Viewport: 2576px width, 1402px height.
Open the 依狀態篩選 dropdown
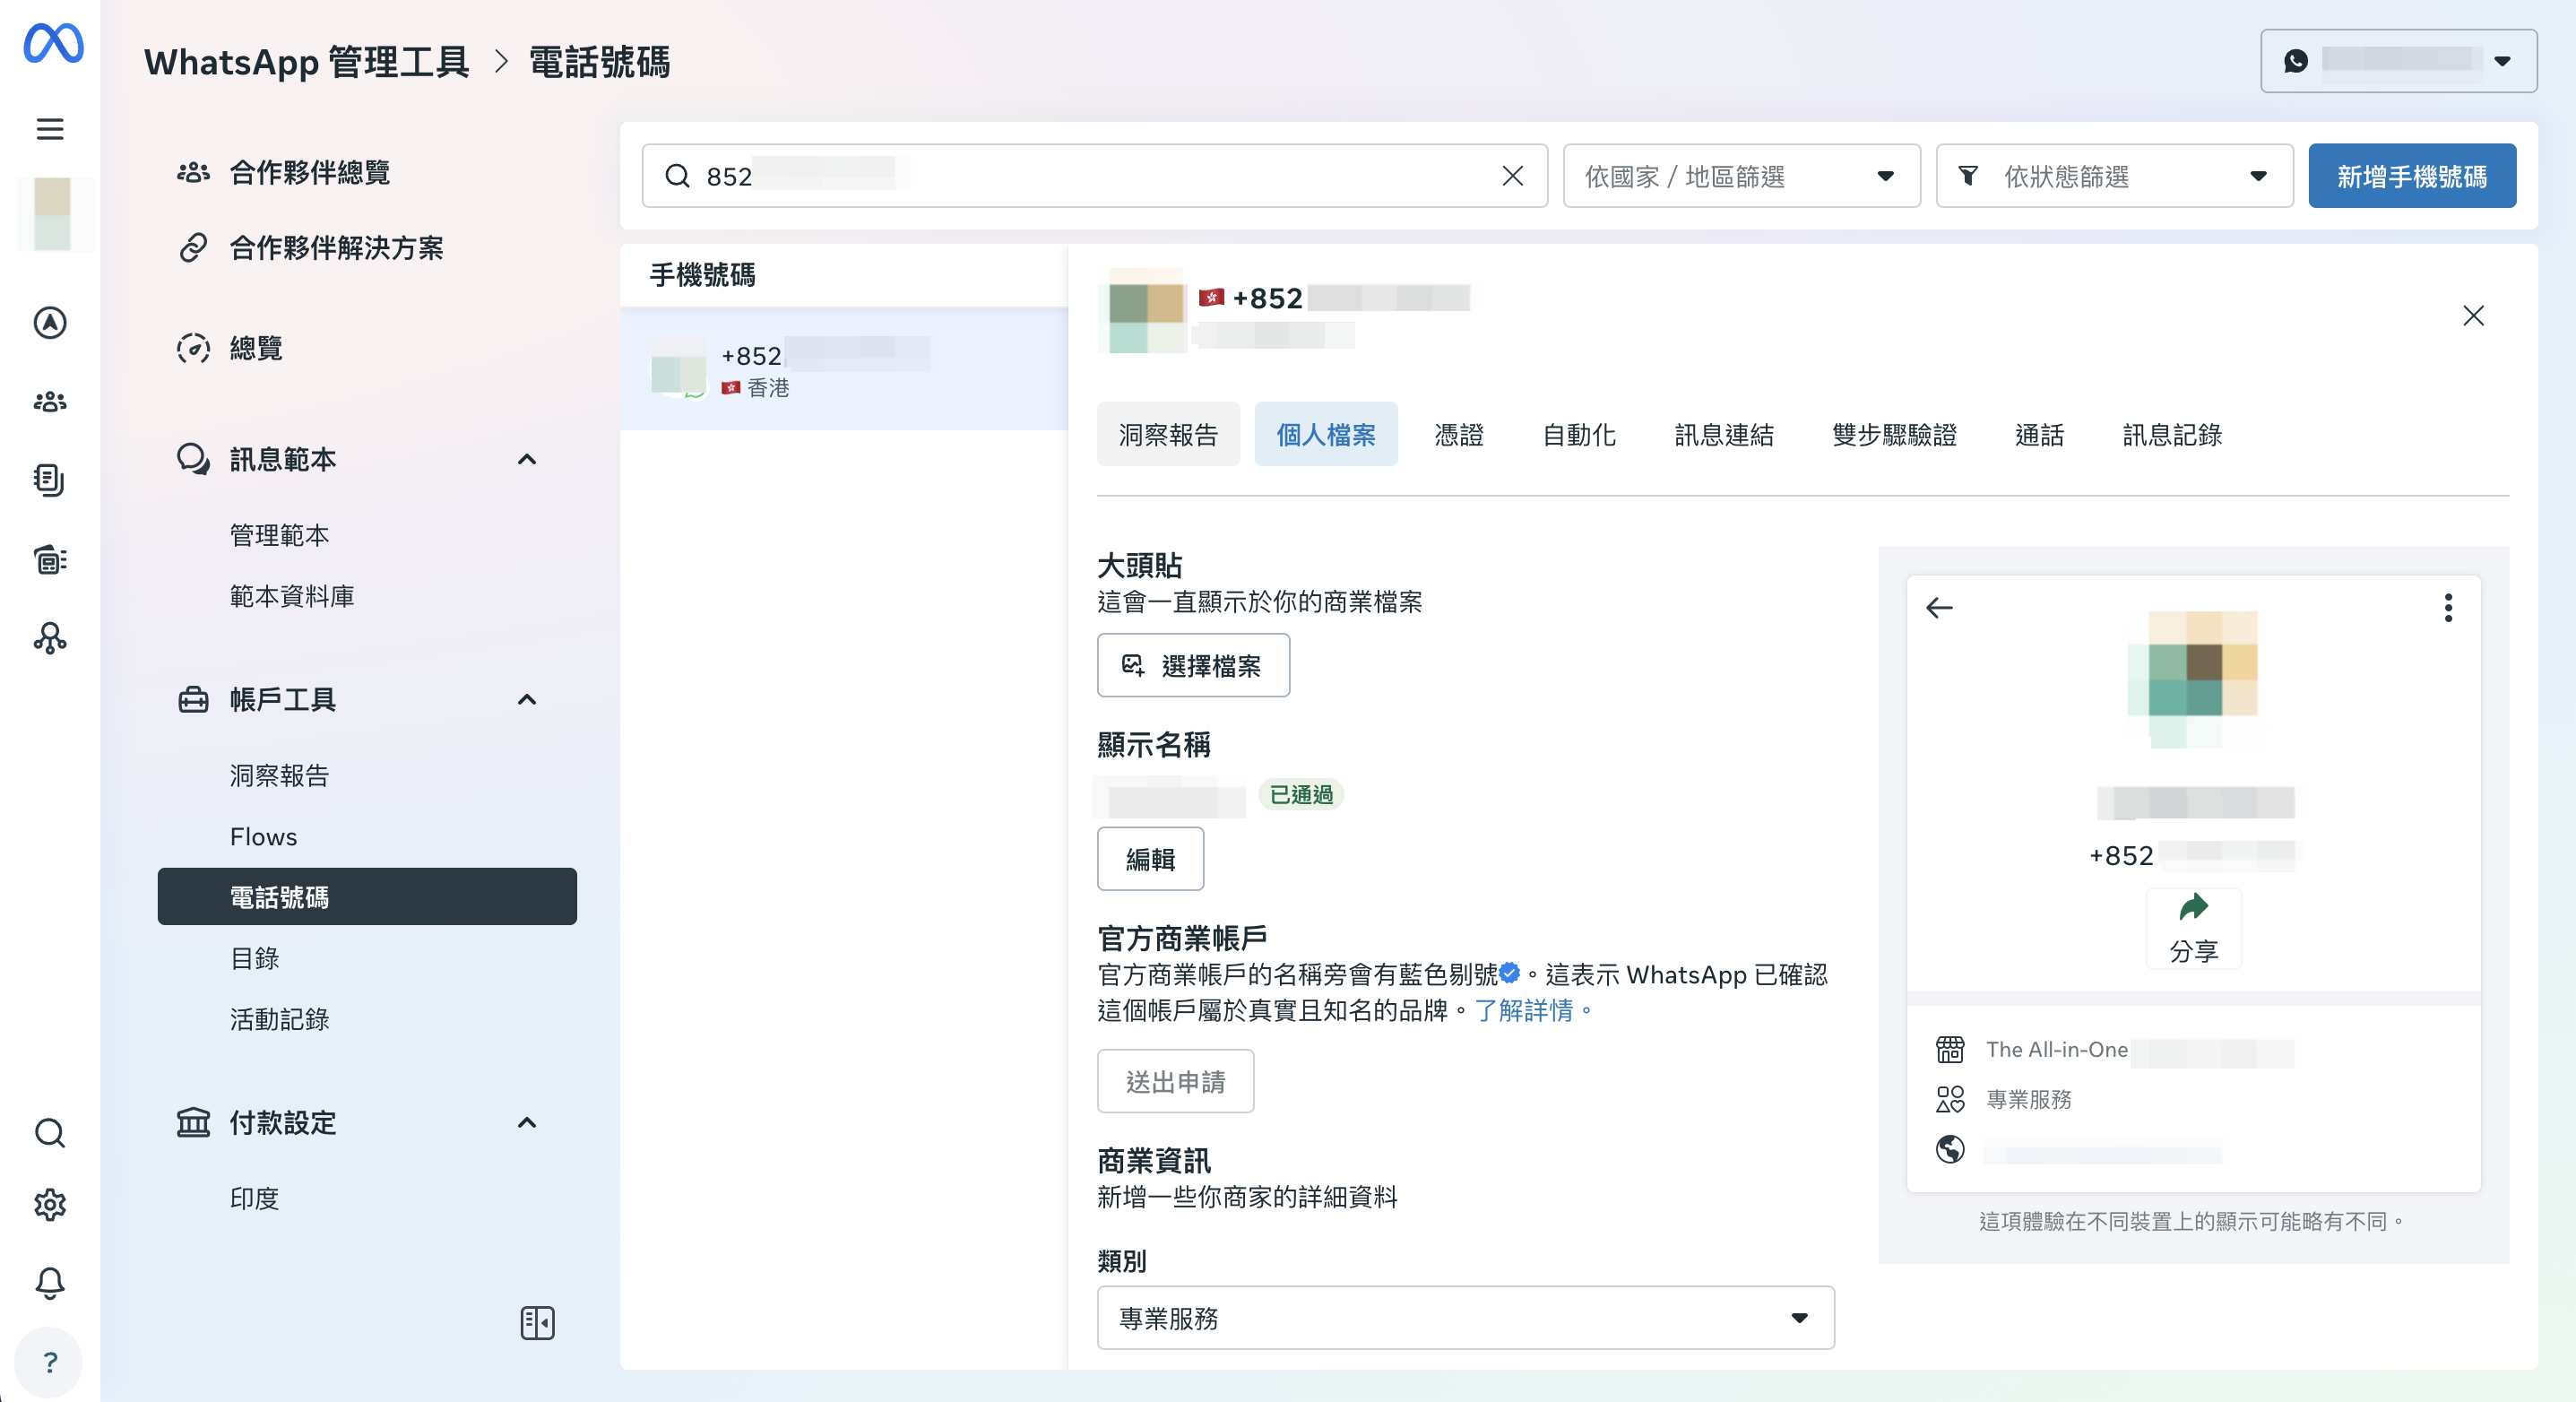(x=2114, y=176)
